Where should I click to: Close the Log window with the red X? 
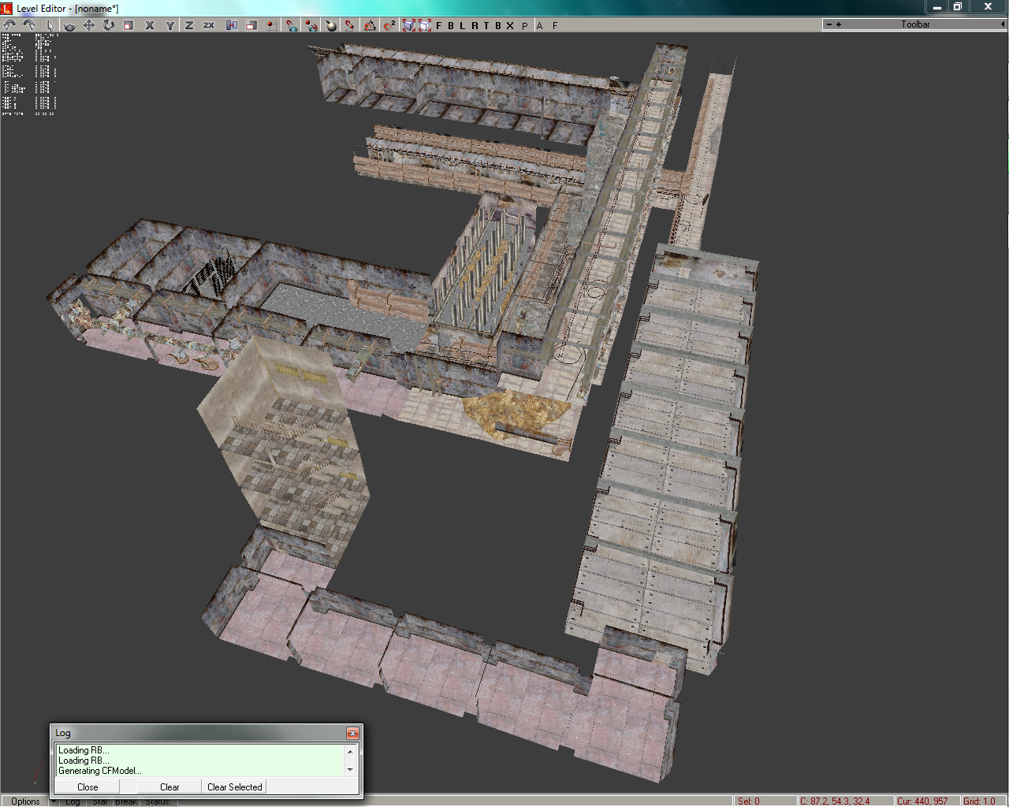click(352, 733)
